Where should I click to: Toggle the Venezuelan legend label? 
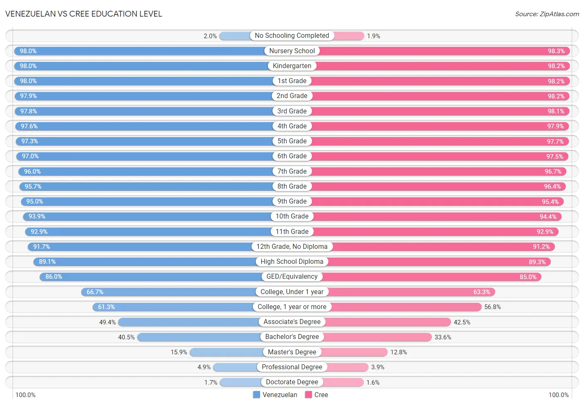(280, 395)
